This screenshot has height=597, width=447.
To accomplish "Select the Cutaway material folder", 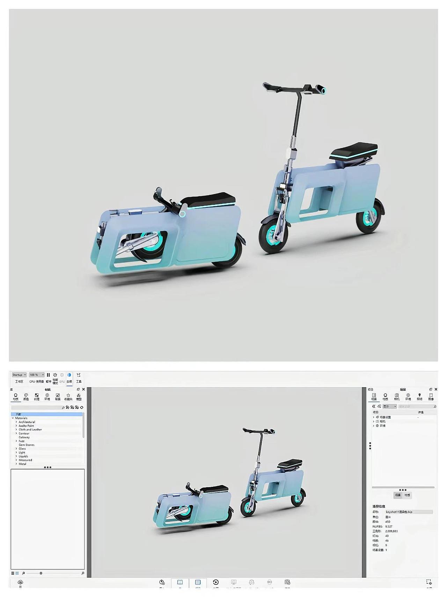I will pos(24,437).
